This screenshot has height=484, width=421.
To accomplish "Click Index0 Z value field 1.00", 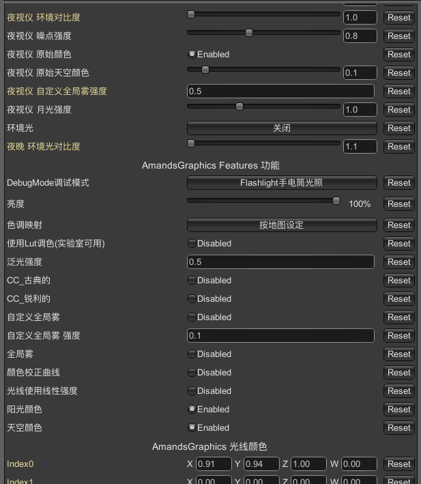I will [x=308, y=464].
